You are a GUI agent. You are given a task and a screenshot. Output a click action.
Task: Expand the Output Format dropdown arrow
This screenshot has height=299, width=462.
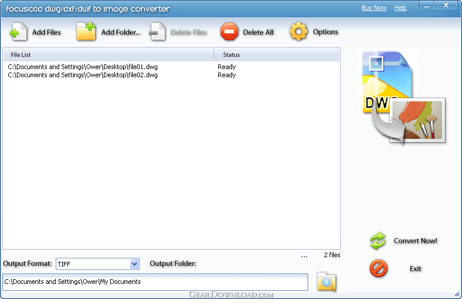tap(134, 264)
